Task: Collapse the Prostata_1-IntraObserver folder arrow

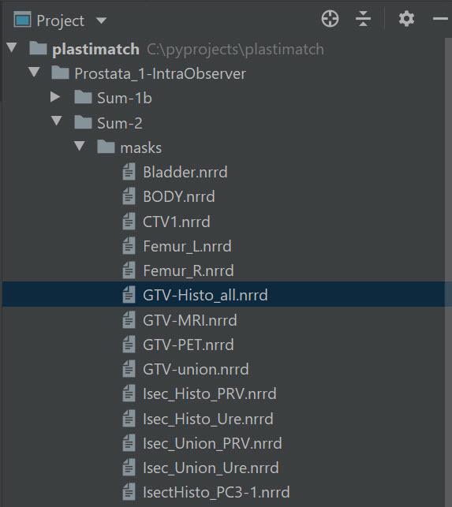Action: point(34,72)
